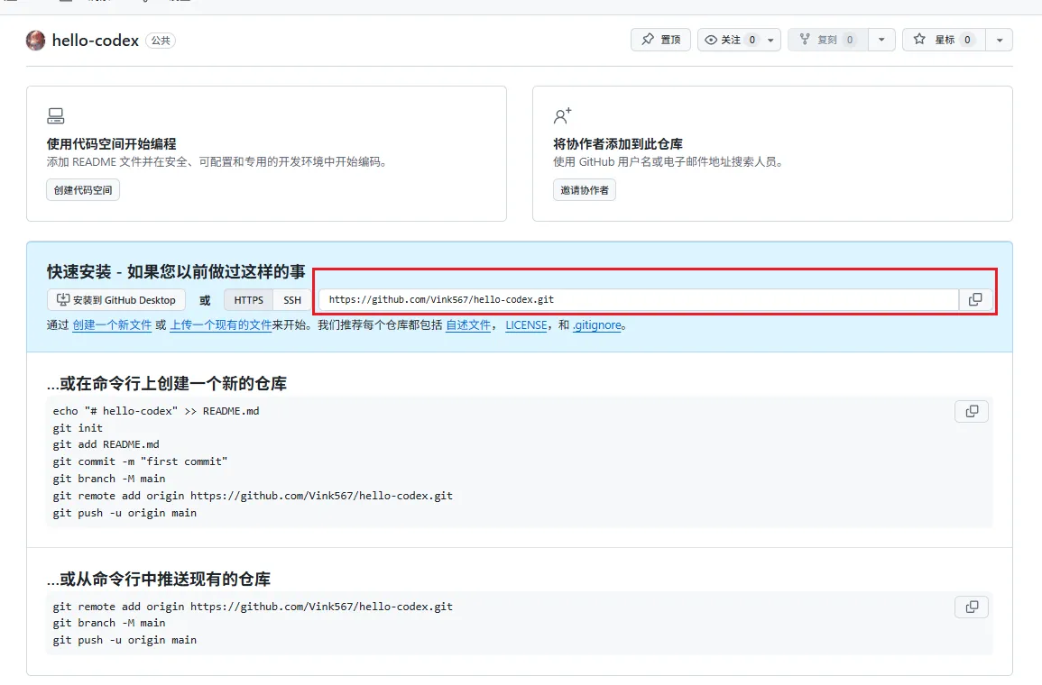Click the 将协作者添加到此仓库 heading
The width and height of the screenshot is (1042, 685).
click(618, 144)
